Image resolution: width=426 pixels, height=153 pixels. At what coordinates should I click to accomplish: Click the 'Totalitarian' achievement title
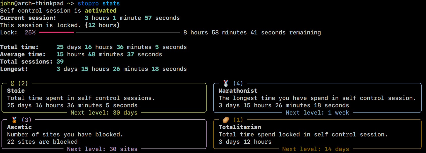tap(240, 127)
